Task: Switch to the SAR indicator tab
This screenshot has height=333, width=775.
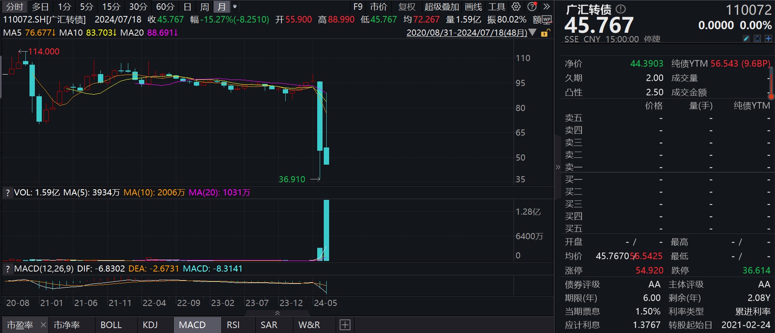Action: tap(269, 325)
